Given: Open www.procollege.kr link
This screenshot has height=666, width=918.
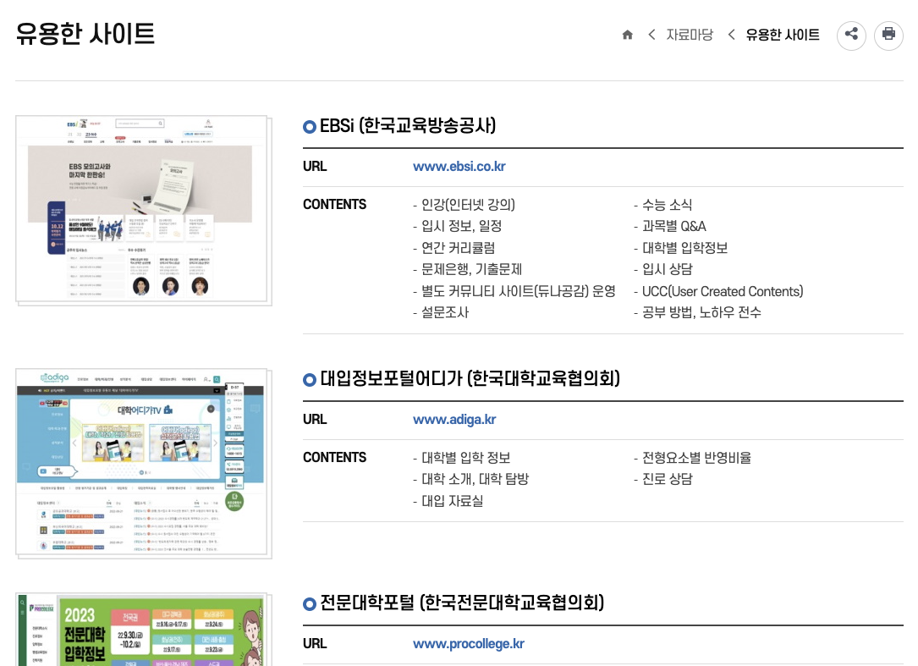Looking at the screenshot, I should (x=469, y=644).
